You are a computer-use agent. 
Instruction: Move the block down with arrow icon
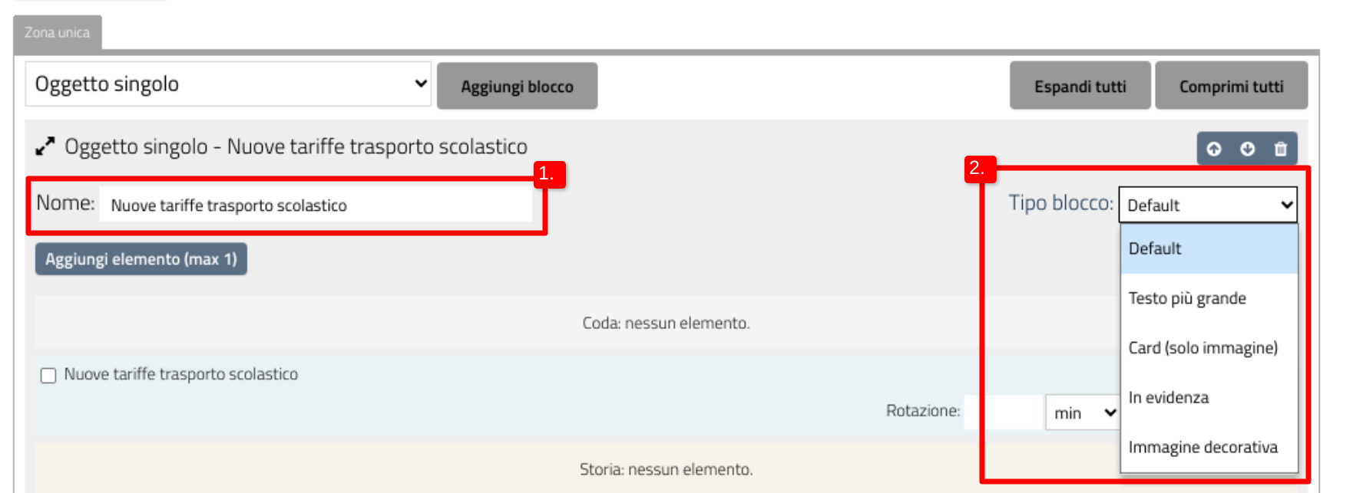1248,149
